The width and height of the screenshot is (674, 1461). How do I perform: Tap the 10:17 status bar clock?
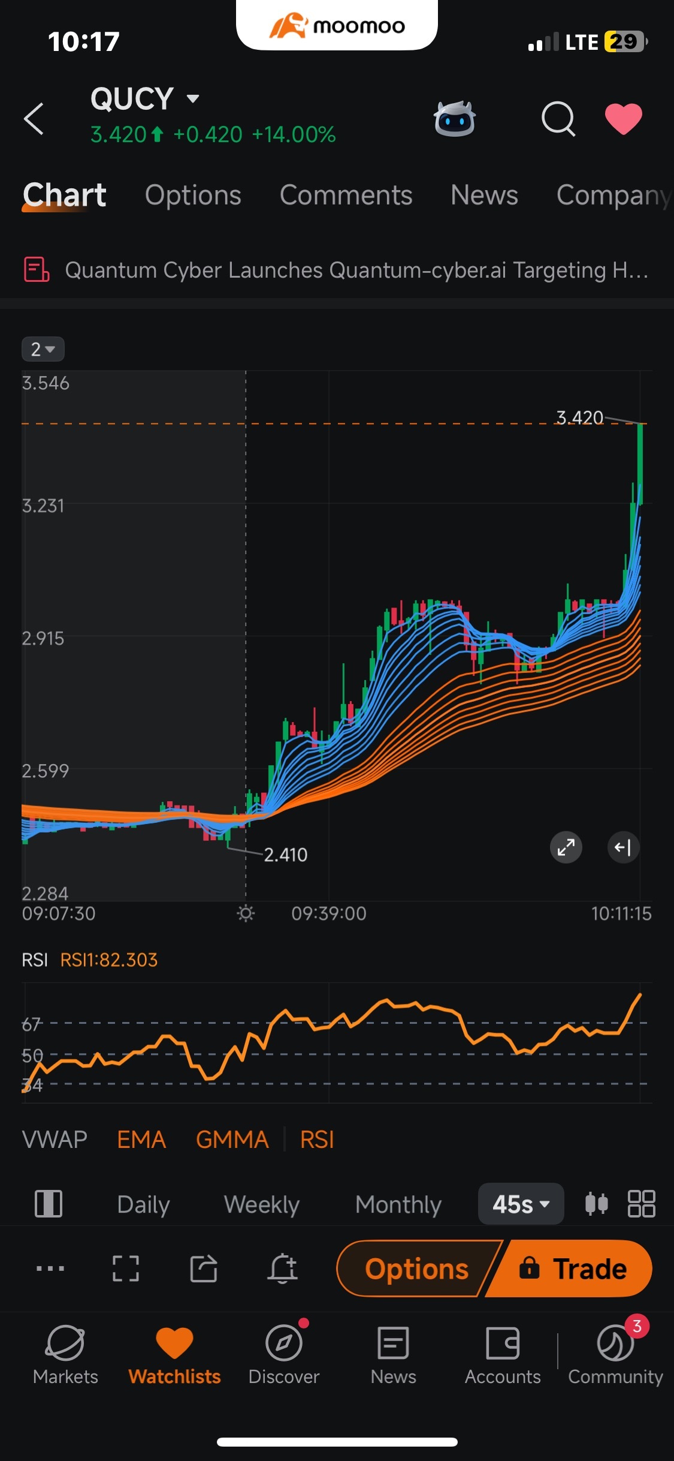(x=84, y=42)
